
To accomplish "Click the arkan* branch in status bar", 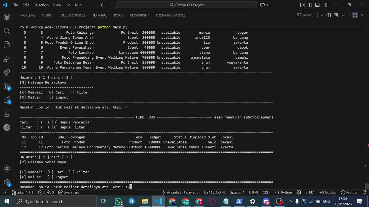I will pyautogui.click(x=19, y=192).
